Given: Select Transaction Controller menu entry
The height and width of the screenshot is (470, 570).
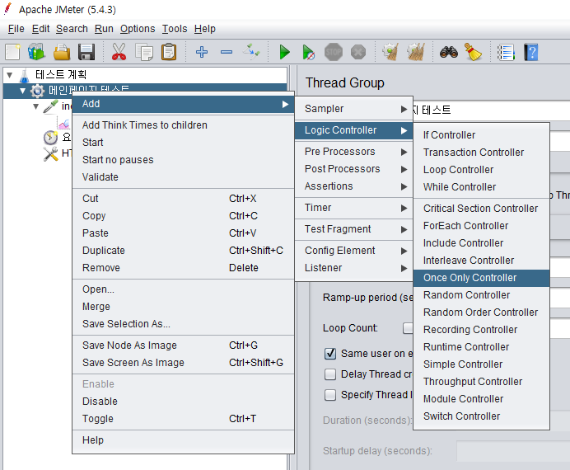Looking at the screenshot, I should coord(473,153).
